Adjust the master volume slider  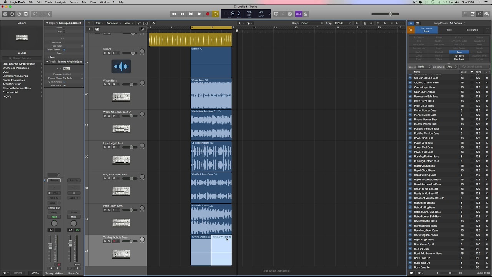tap(385, 14)
